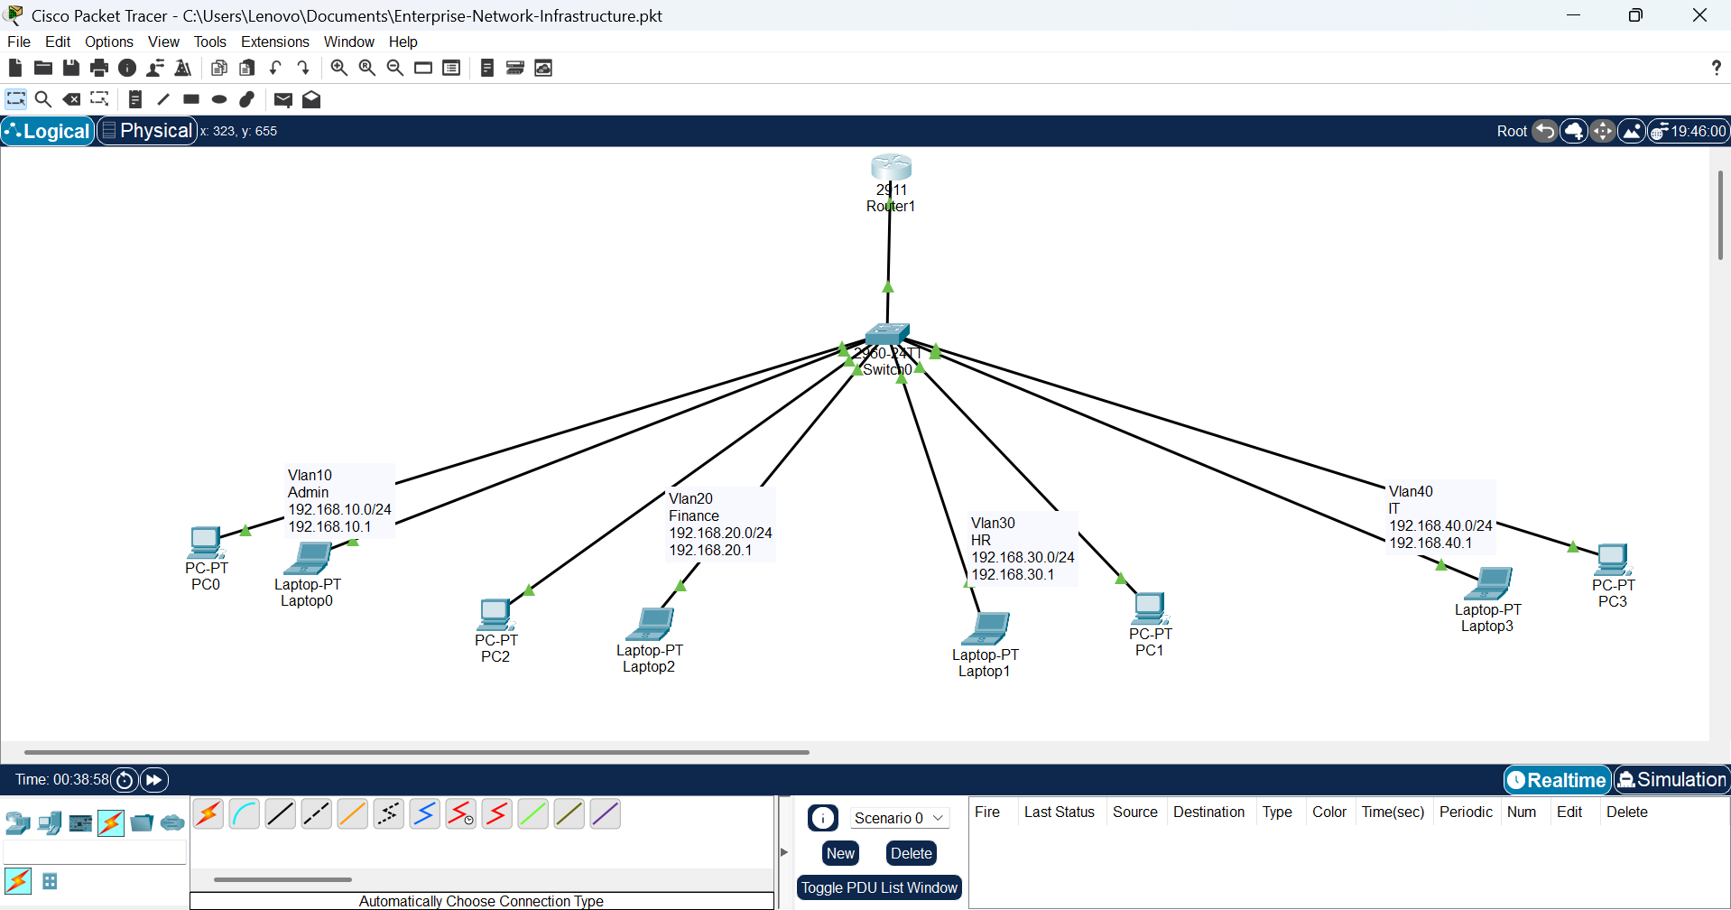
Task: Activate the Select tool
Action: click(16, 99)
